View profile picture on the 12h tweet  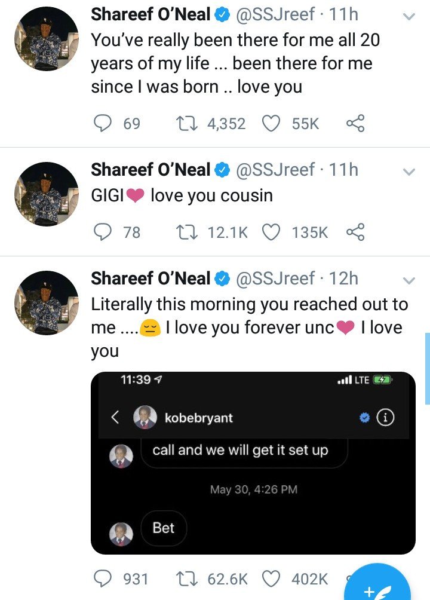point(47,302)
